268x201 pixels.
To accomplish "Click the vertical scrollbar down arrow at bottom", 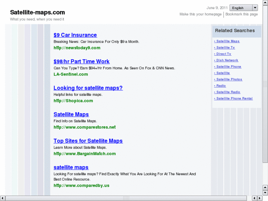I will (265, 193).
